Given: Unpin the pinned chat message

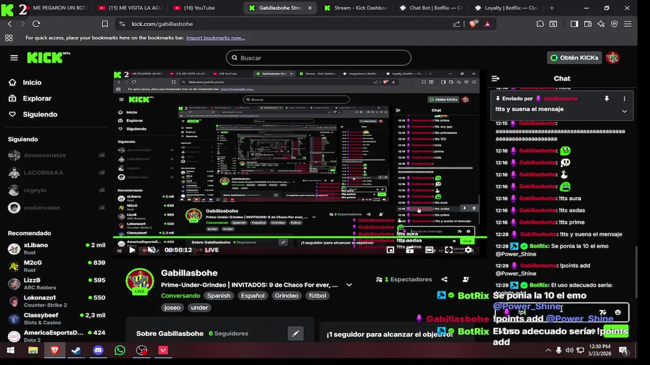Looking at the screenshot, I should (x=606, y=99).
